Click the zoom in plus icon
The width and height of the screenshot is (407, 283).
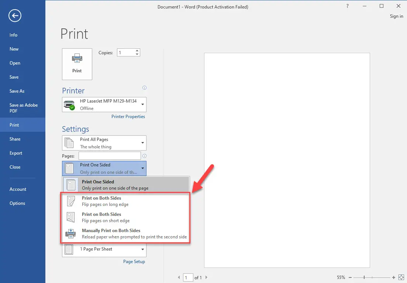pyautogui.click(x=394, y=277)
